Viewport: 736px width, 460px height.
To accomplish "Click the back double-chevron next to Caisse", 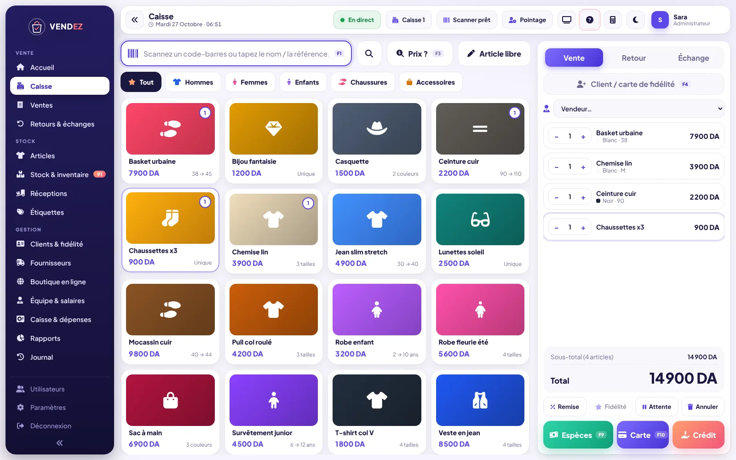I will pos(134,20).
